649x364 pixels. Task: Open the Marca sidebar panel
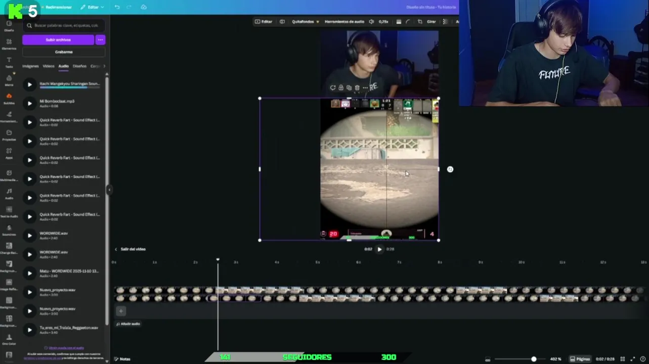[x=9, y=80]
